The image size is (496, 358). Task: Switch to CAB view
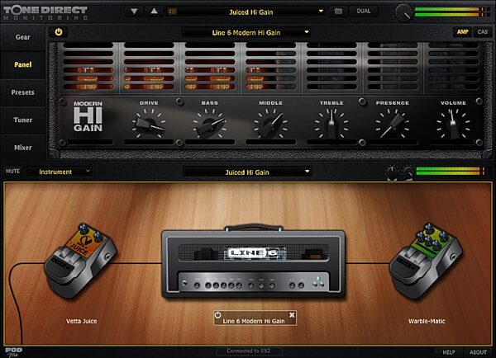coord(483,32)
